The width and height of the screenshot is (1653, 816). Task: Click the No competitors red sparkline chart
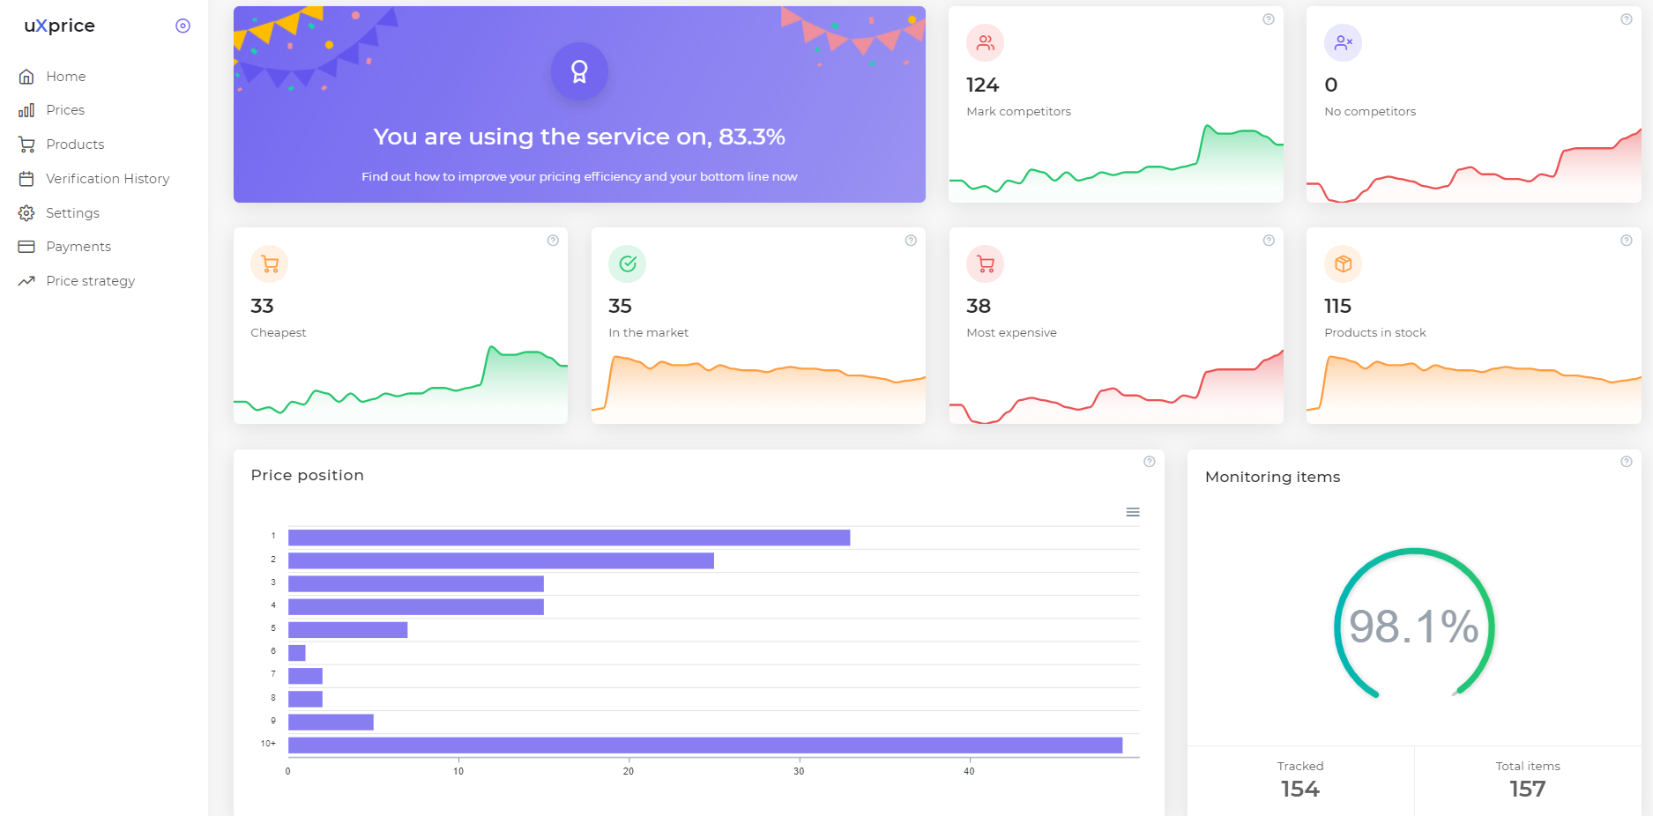[1474, 166]
